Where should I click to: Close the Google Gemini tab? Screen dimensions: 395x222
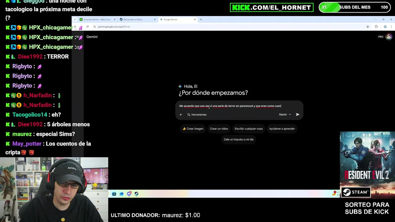195,19
